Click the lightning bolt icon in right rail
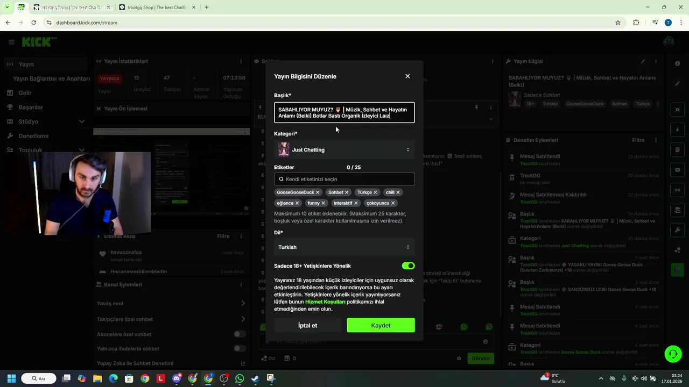The width and height of the screenshot is (689, 387). tap(678, 130)
